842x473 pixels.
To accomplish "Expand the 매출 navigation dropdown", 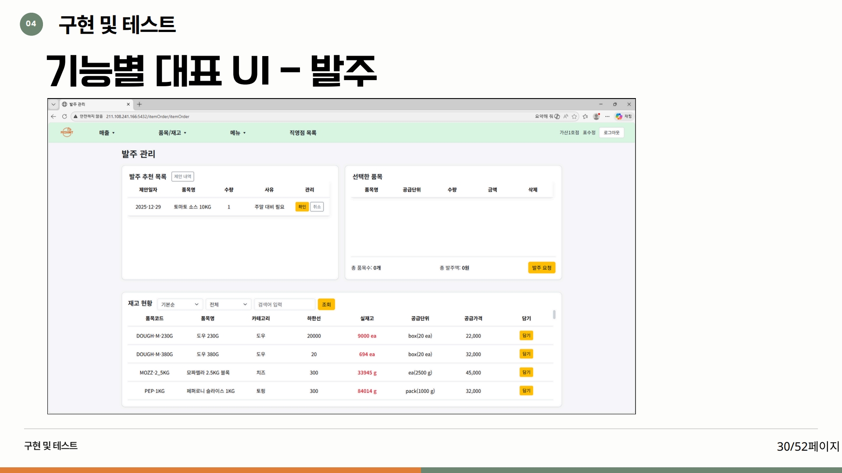I will pyautogui.click(x=107, y=133).
